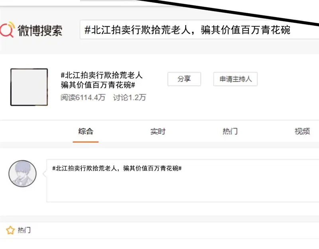This screenshot has width=319, height=249.
Task: Switch to the 实时 tab
Action: click(158, 131)
